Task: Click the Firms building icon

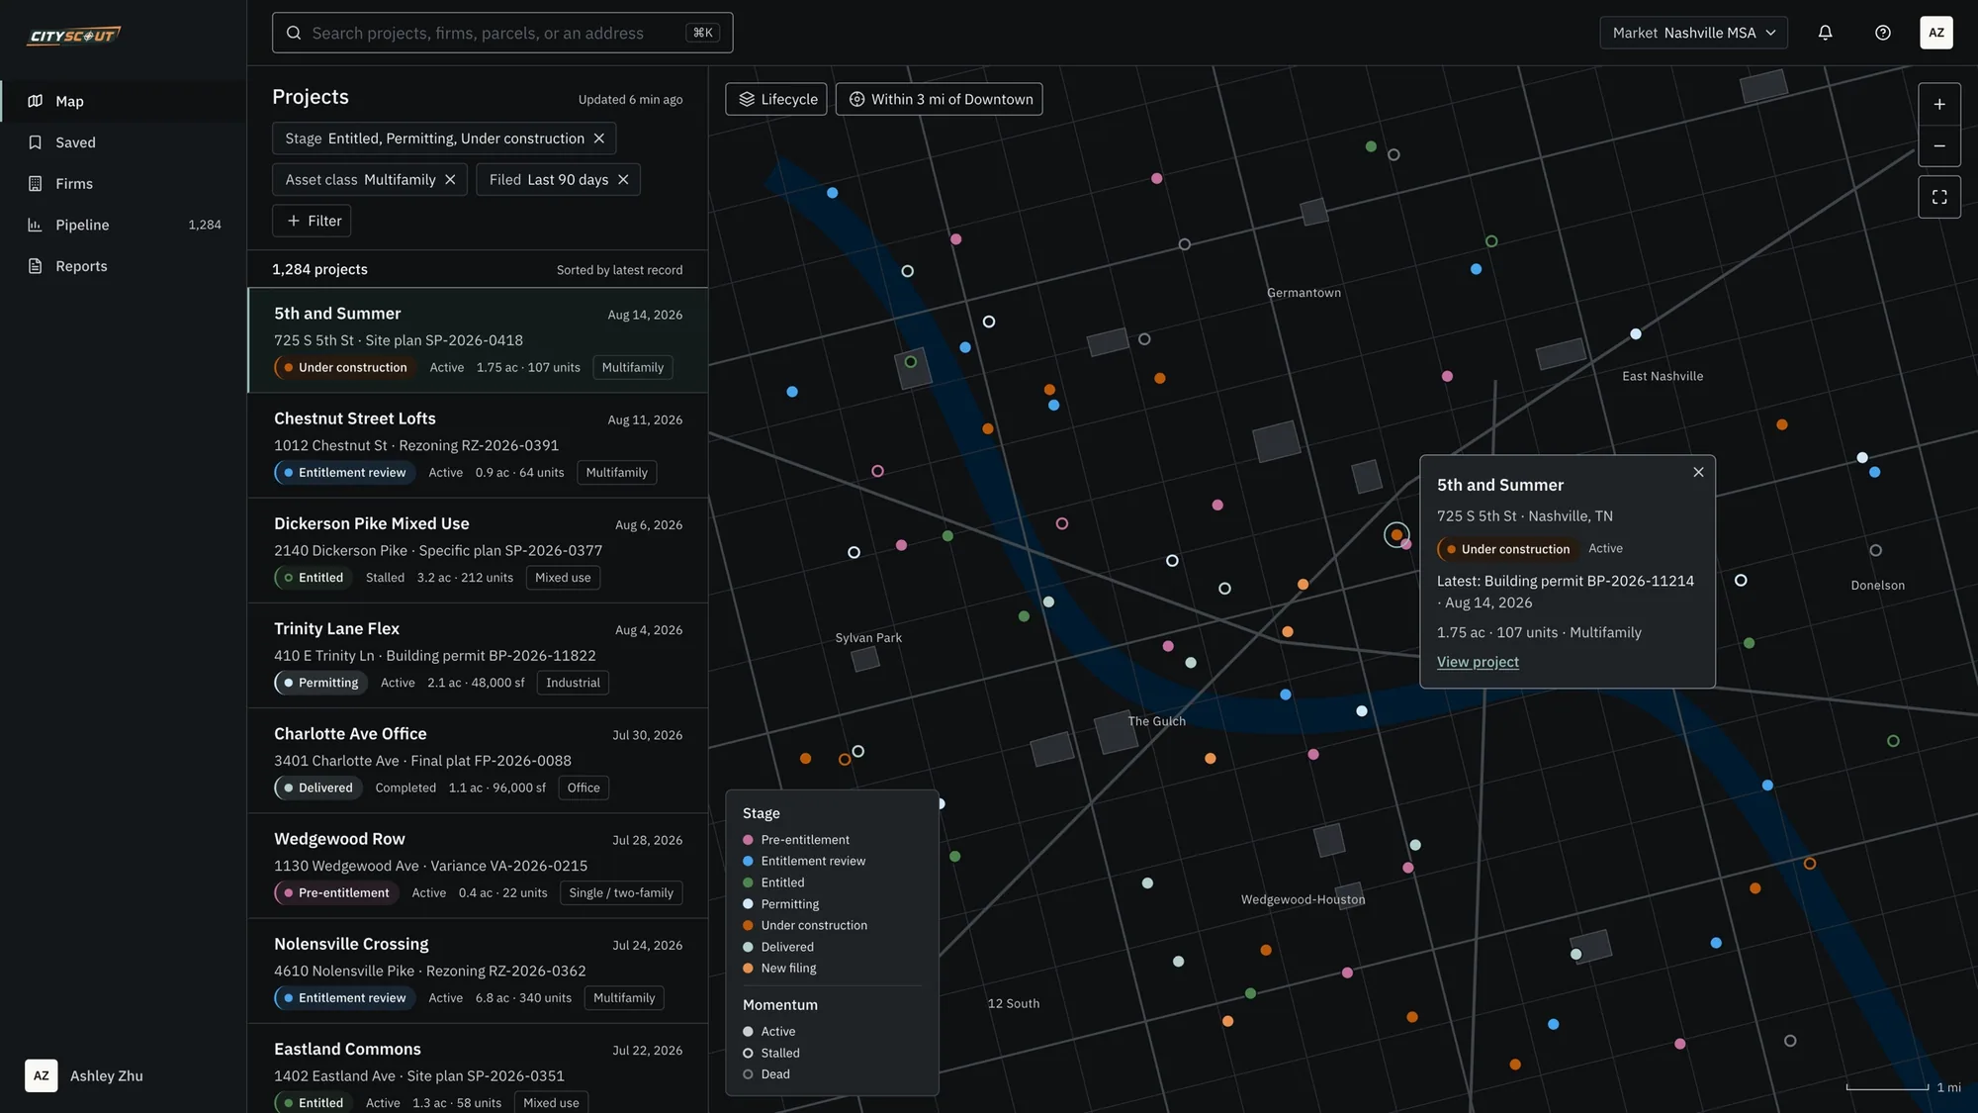Action: [36, 184]
